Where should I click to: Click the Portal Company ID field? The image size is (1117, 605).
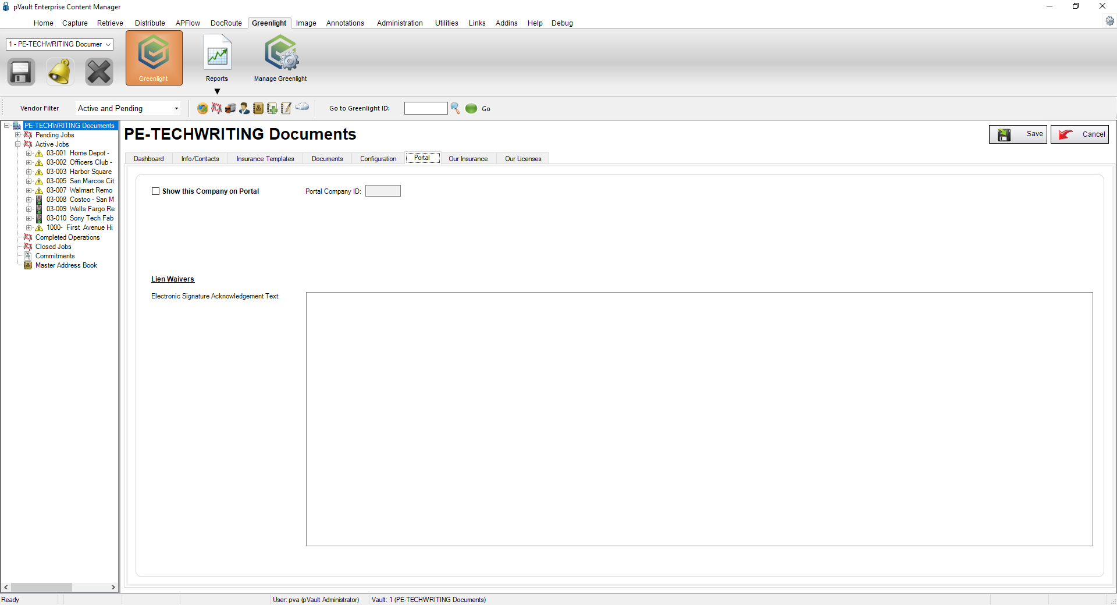pyautogui.click(x=383, y=191)
